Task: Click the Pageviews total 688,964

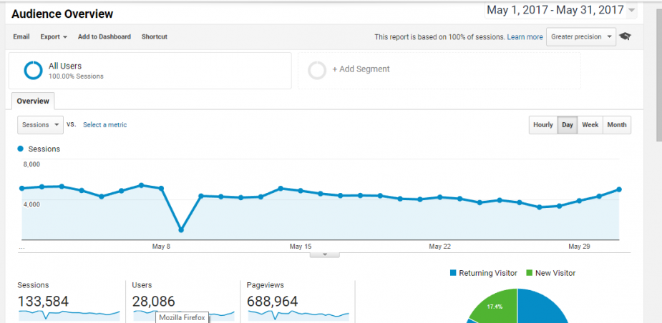Action: [x=273, y=302]
